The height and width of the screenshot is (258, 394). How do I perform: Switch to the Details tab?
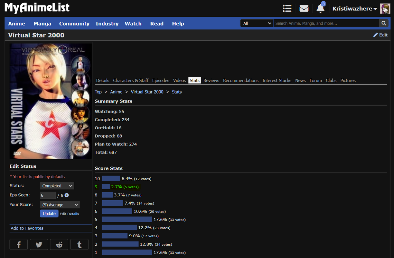click(x=103, y=80)
